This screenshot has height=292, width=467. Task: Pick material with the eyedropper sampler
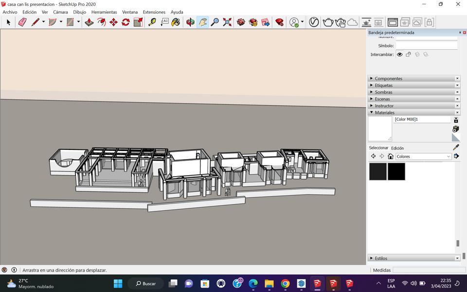coord(456,147)
